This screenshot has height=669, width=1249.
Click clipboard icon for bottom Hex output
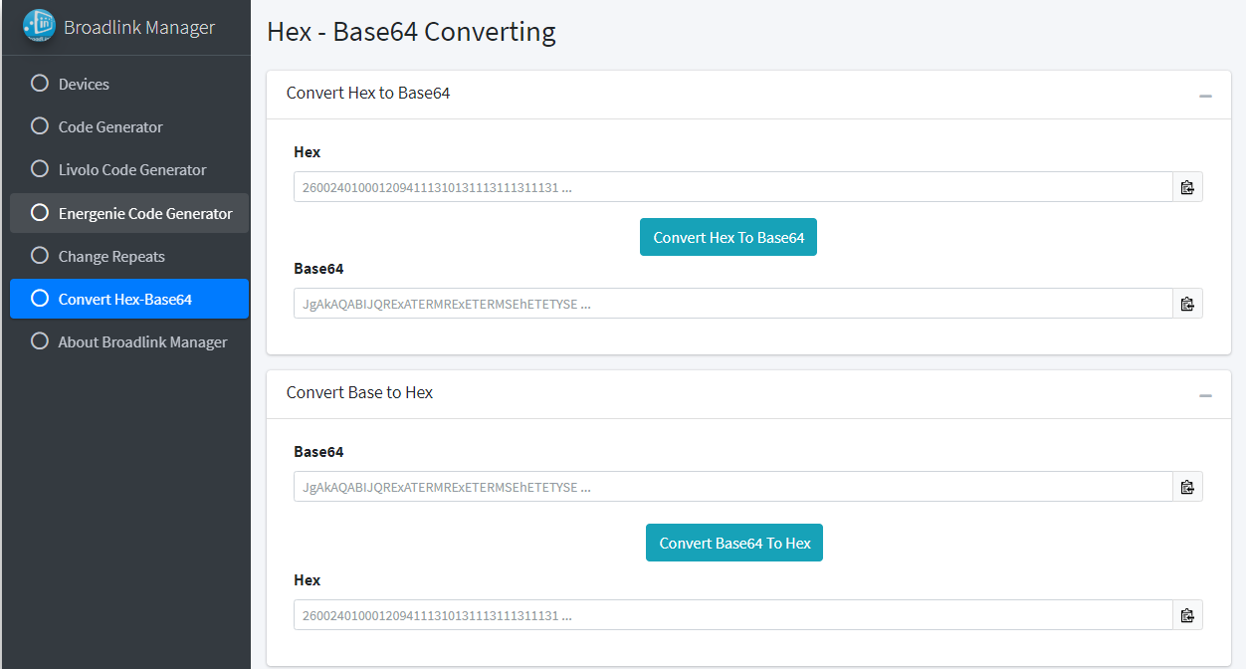1187,615
